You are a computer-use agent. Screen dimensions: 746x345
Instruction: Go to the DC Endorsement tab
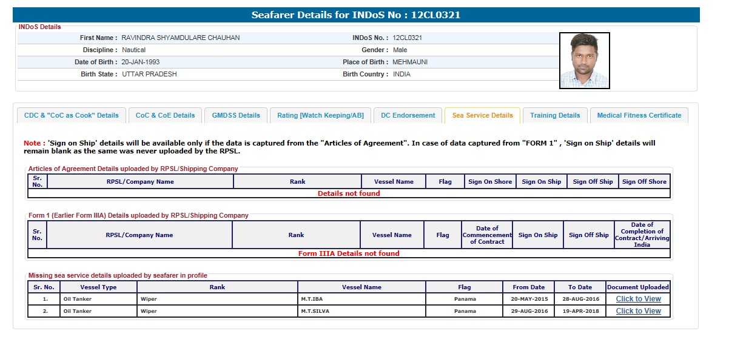coord(408,115)
